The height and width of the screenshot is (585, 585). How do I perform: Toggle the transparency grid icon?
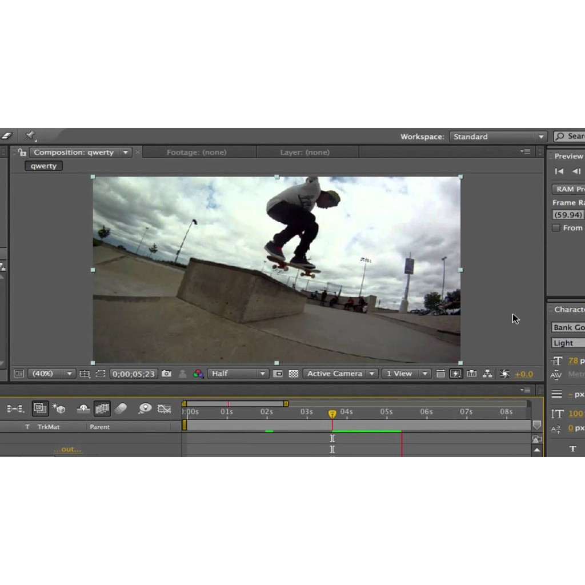click(x=294, y=374)
